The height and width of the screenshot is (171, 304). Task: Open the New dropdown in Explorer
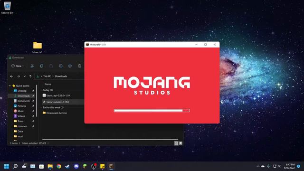pyautogui.click(x=18, y=66)
